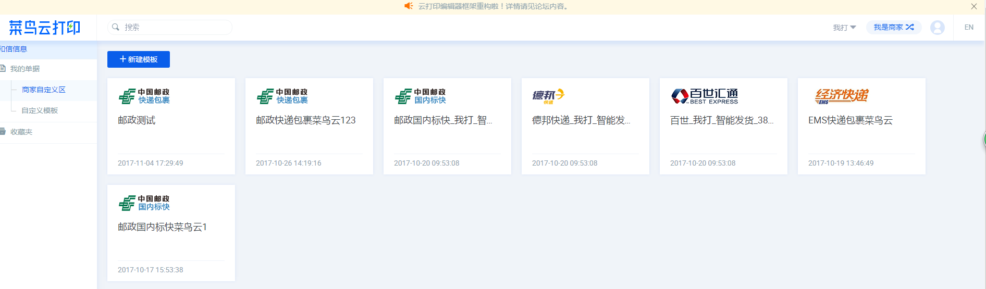Click China Post logo on 邮政快递包裹菜鸟云123 card

coord(282,96)
